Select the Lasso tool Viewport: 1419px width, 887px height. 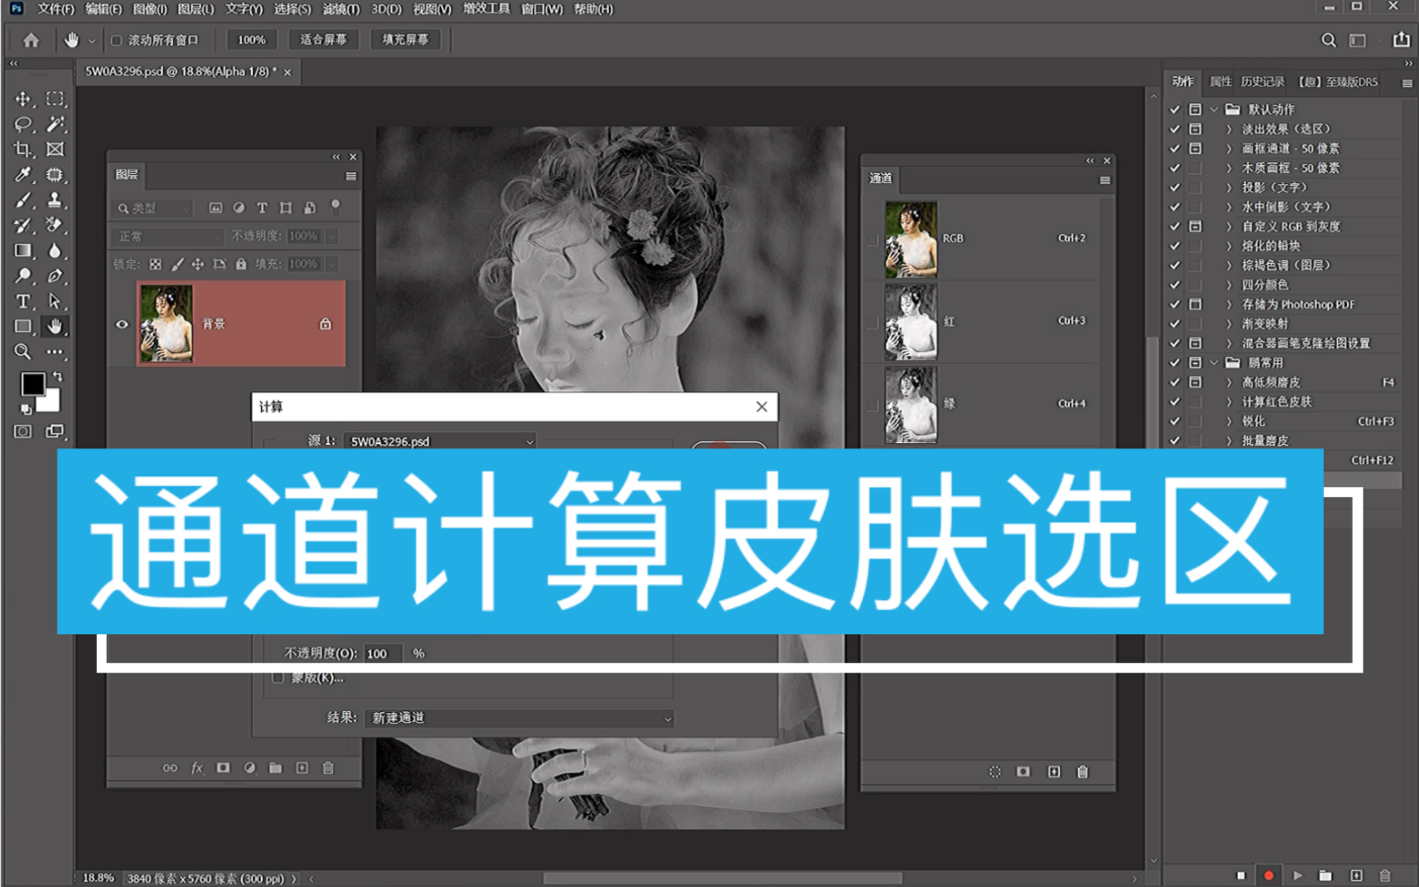coord(23,125)
